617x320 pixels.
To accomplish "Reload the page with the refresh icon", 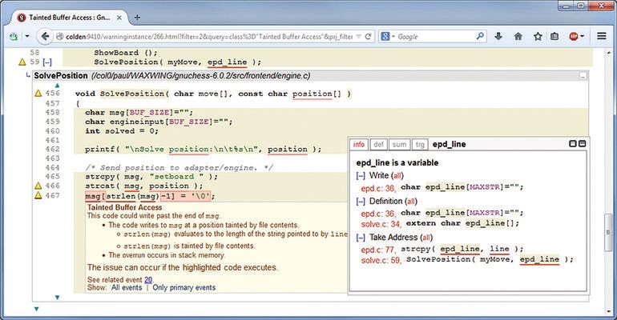I will (x=368, y=37).
